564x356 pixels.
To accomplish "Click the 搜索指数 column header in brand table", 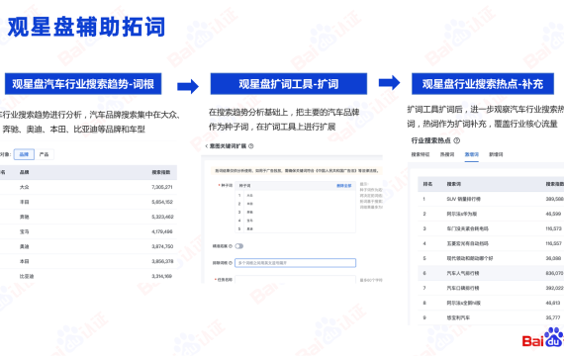I will 160,172.
